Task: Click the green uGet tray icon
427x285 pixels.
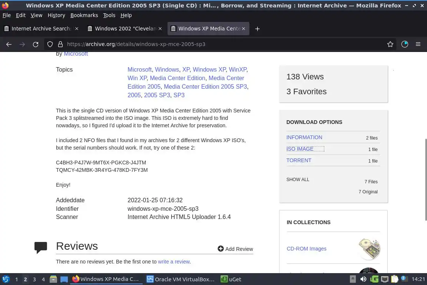Action: (x=374, y=279)
